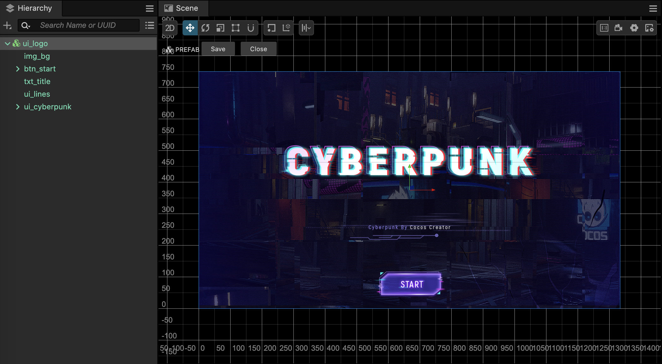662x364 pixels.
Task: Switch to the Scene tab
Action: point(183,8)
